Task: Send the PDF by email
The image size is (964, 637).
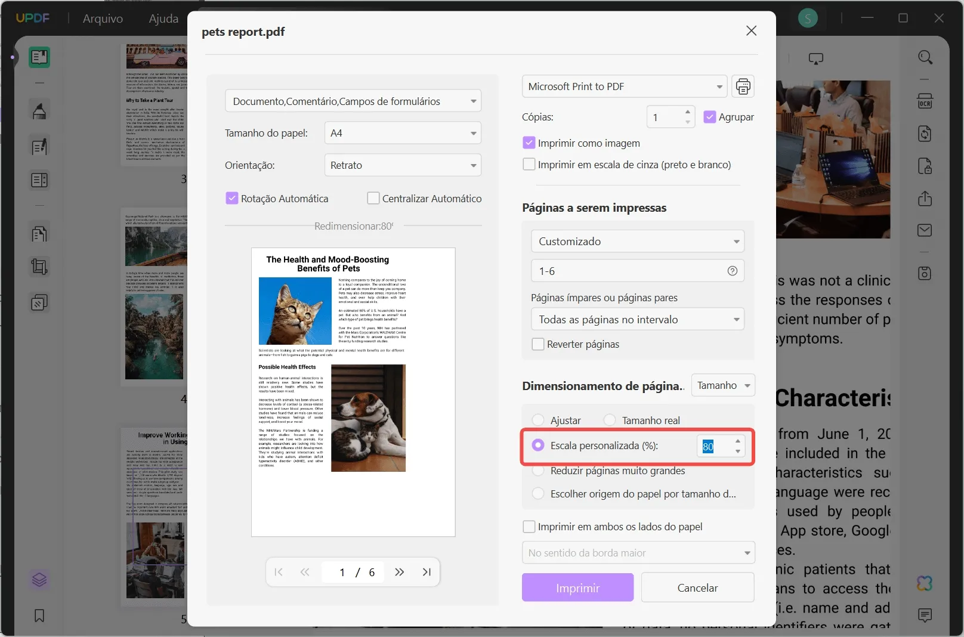Action: tap(925, 230)
